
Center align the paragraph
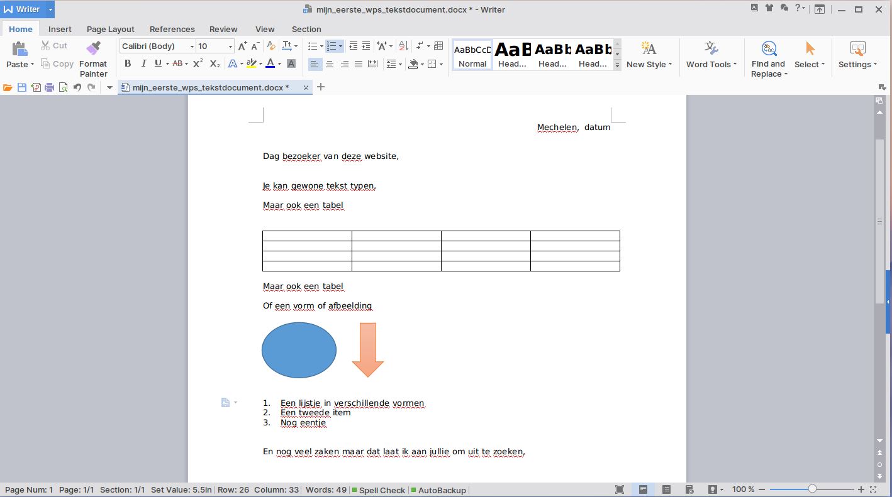click(x=330, y=64)
